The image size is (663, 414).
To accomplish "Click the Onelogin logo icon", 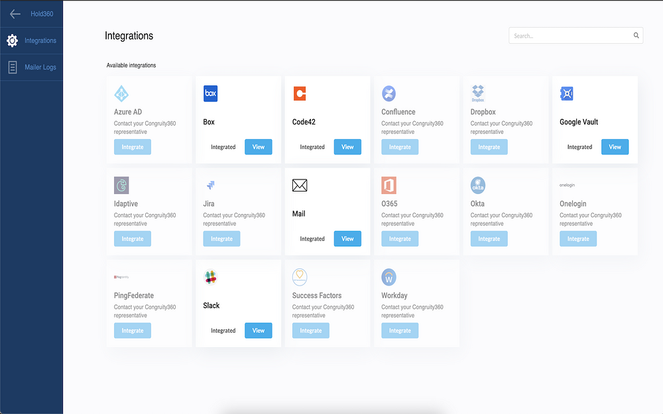I will (x=567, y=185).
